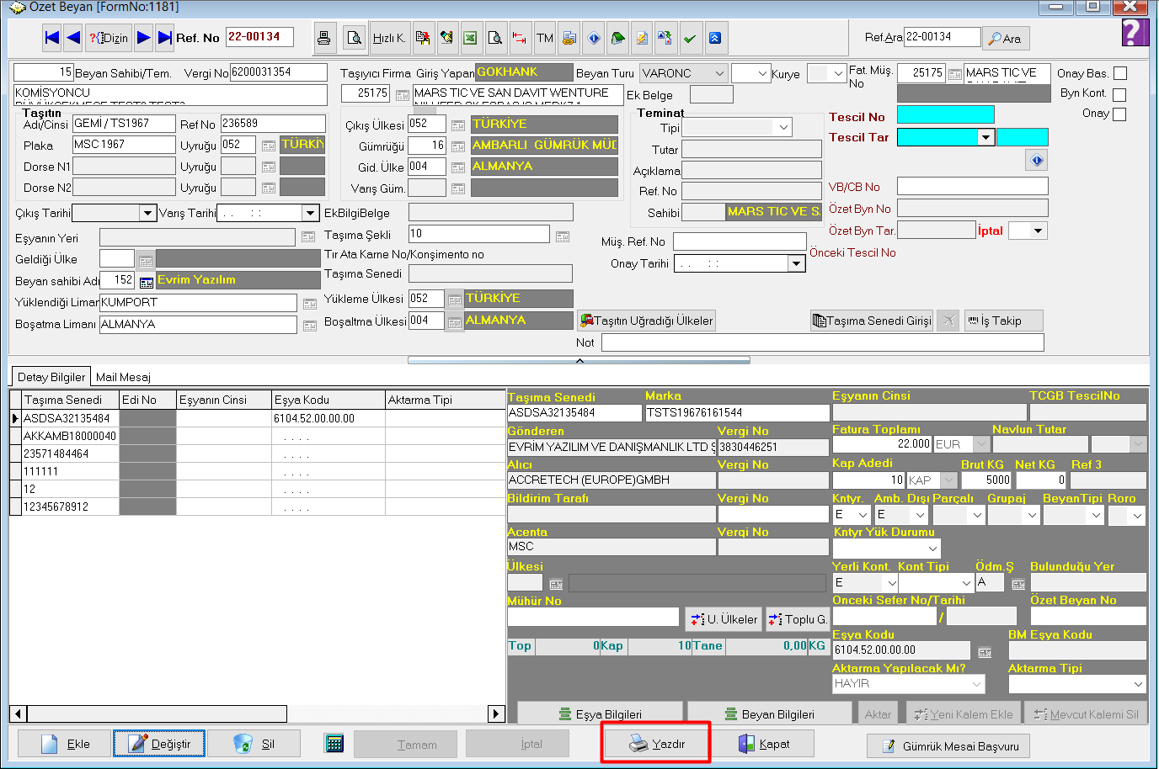This screenshot has width=1159, height=769.
Task: Go to the first record arrow
Action: [52, 38]
